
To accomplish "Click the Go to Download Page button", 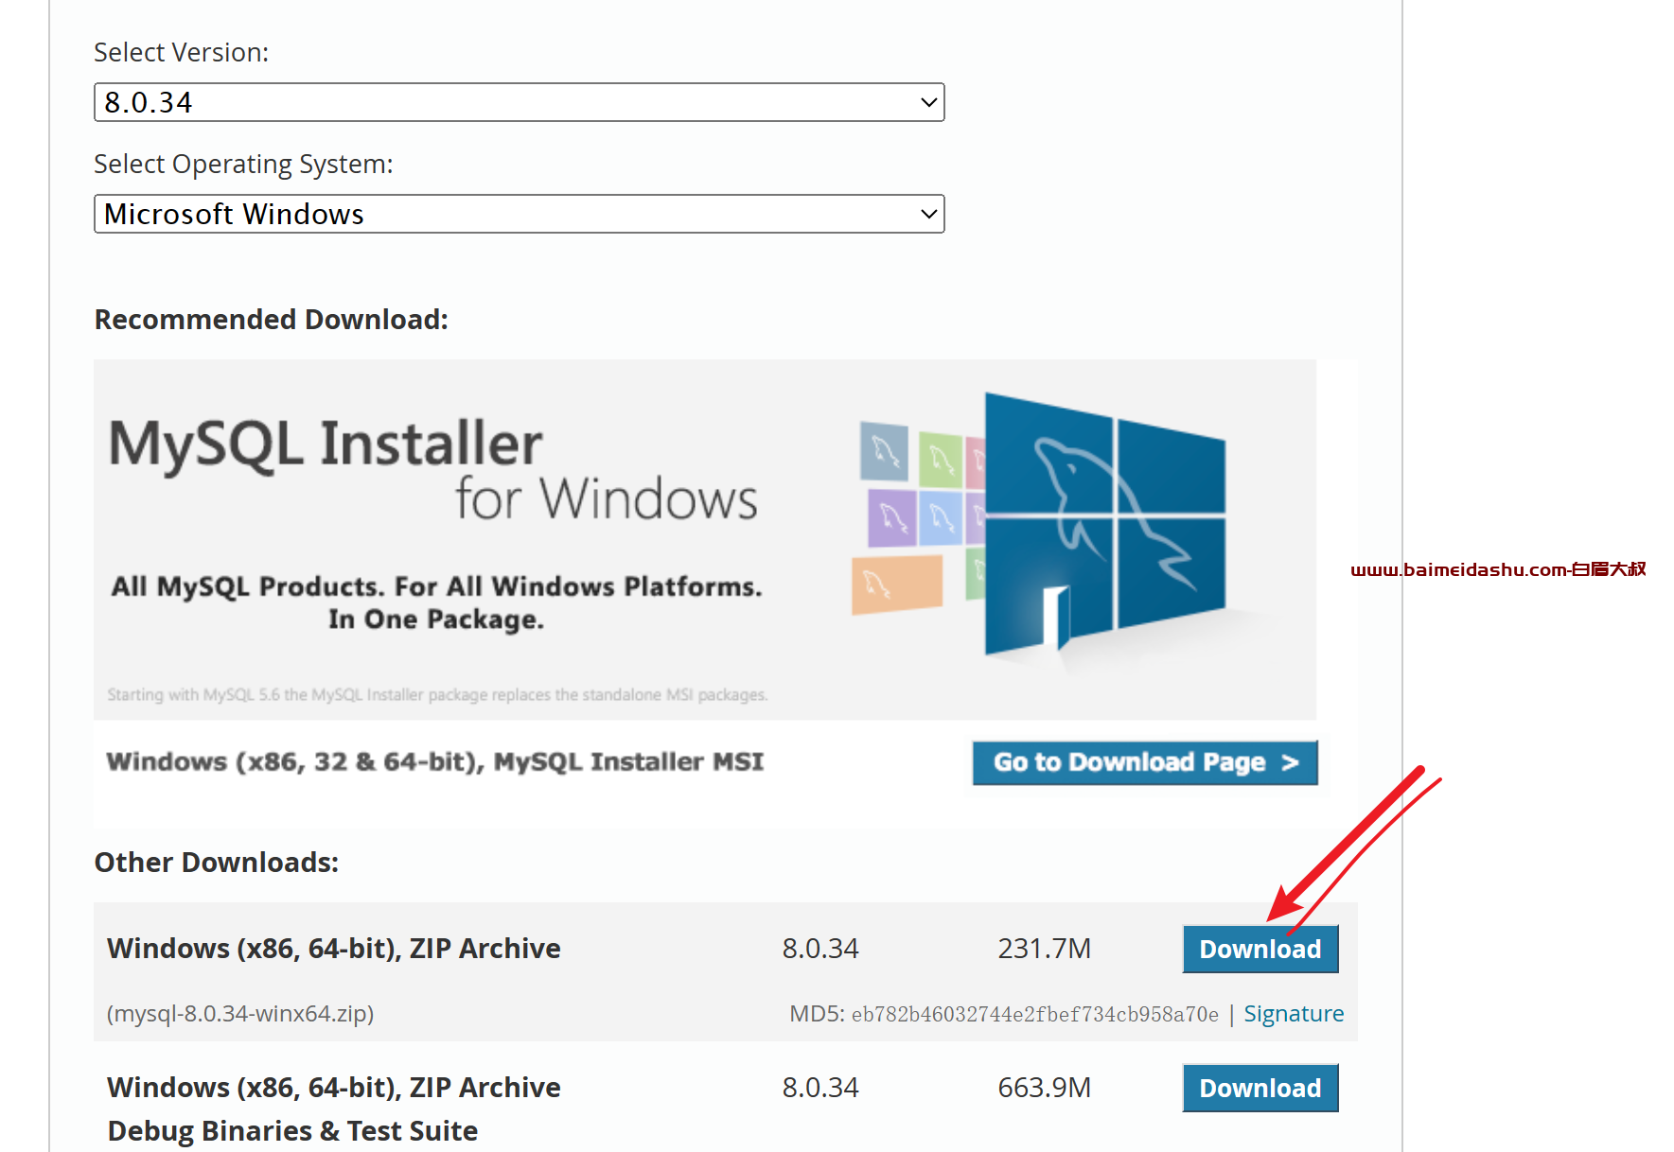I will 1145,762.
